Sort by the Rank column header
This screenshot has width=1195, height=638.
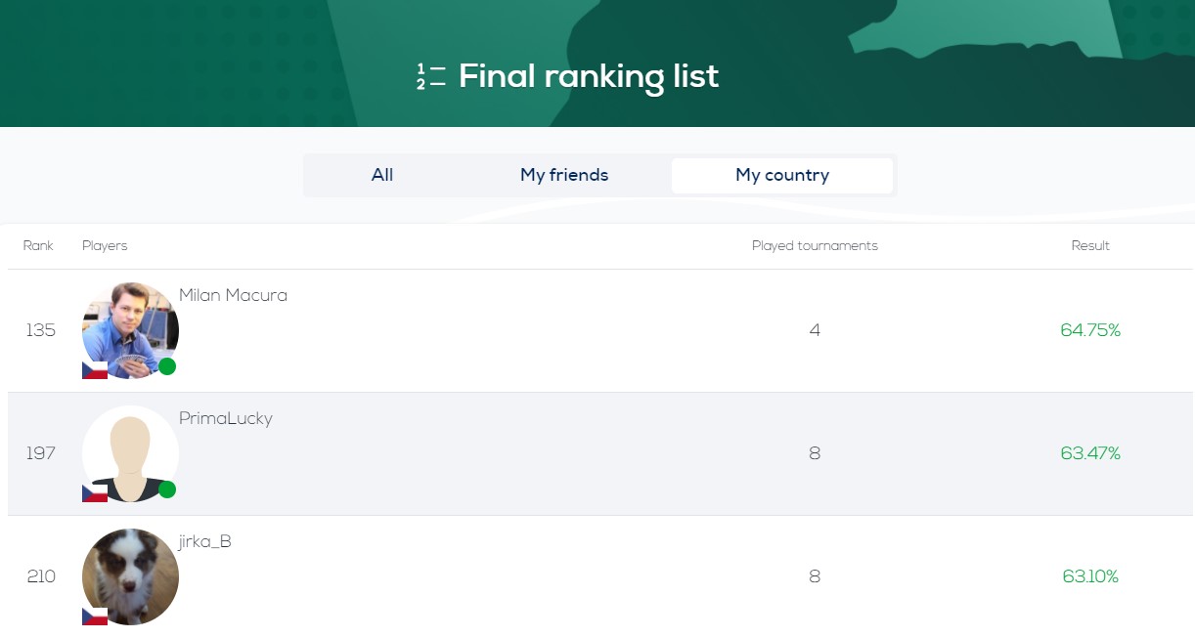38,245
